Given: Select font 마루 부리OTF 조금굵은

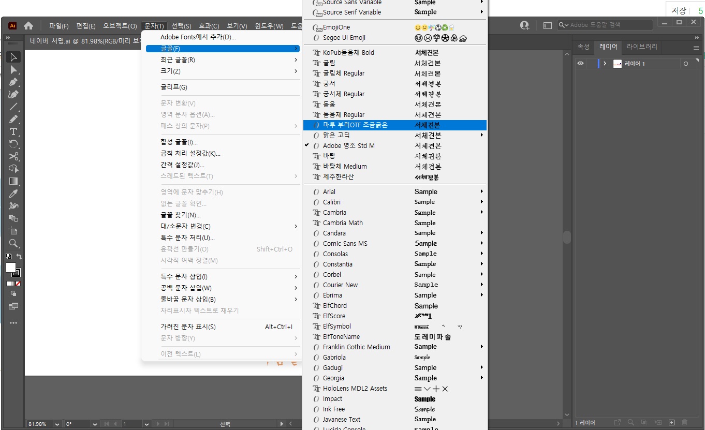Looking at the screenshot, I should click(x=395, y=125).
